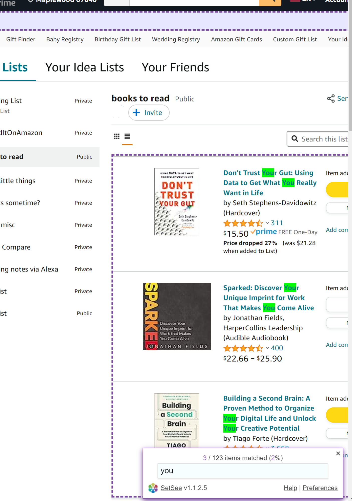Open the SetSee Preferences link
Screen dimensions: 352x501
[x=320, y=488]
